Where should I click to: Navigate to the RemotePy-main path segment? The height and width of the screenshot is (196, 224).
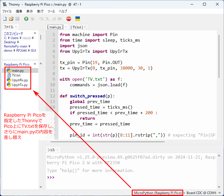click(16, 46)
